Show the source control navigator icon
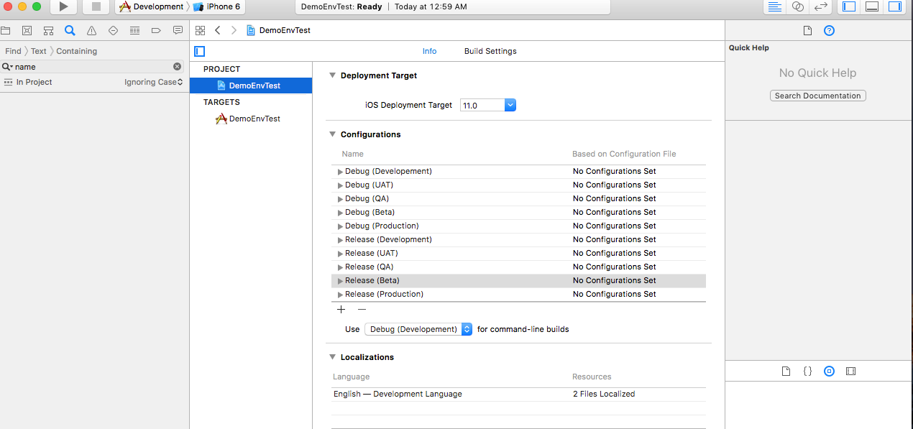 (x=27, y=30)
